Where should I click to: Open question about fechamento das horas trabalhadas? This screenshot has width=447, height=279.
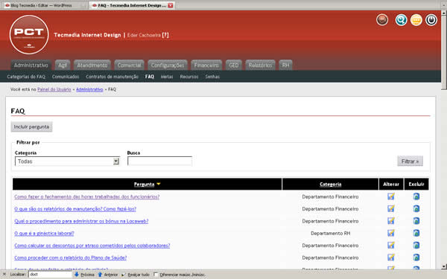[x=86, y=196]
